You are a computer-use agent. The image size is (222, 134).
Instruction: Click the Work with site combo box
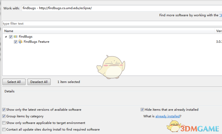click(122, 8)
